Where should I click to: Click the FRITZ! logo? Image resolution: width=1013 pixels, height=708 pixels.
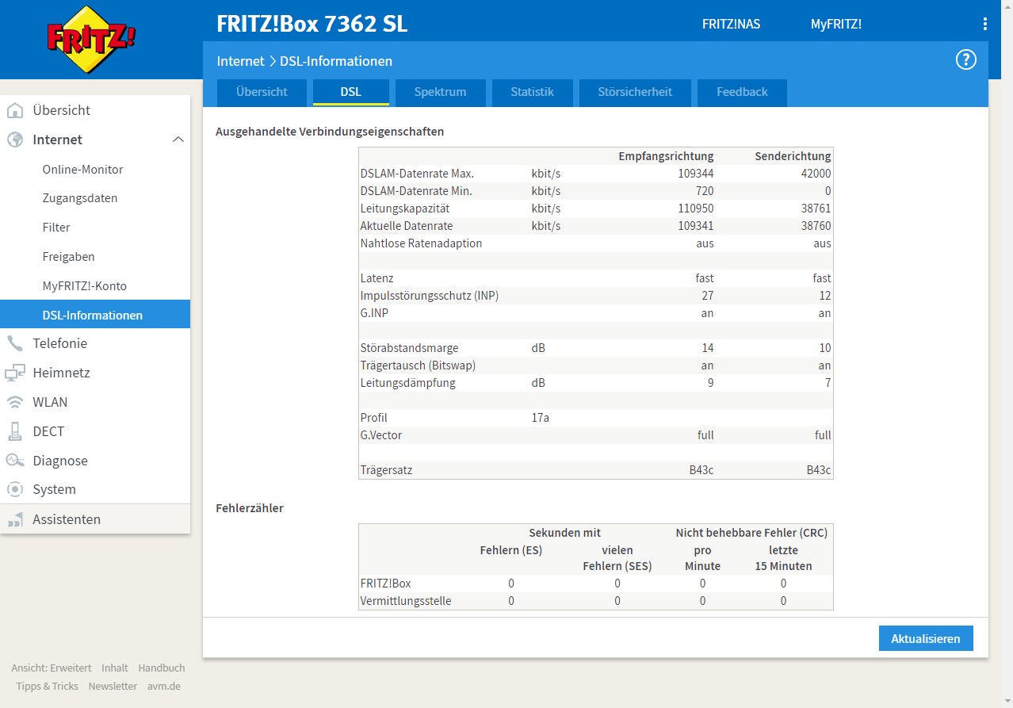92,40
